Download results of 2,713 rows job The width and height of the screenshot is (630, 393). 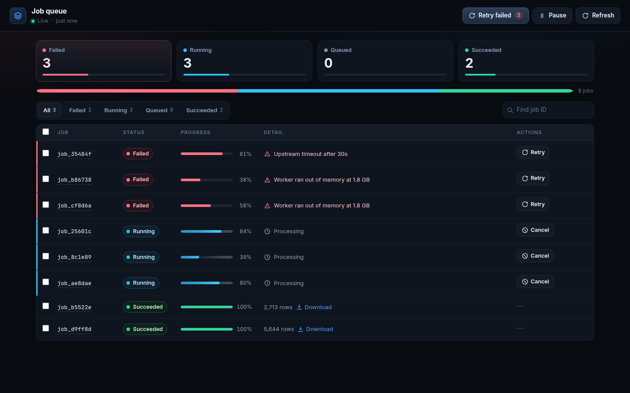click(x=314, y=307)
